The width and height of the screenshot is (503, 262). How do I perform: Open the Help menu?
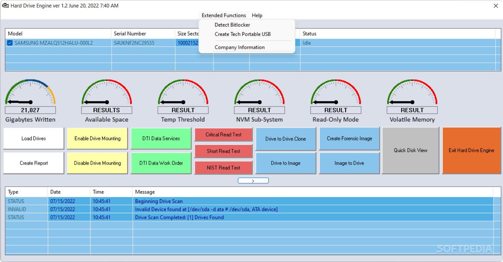point(257,15)
